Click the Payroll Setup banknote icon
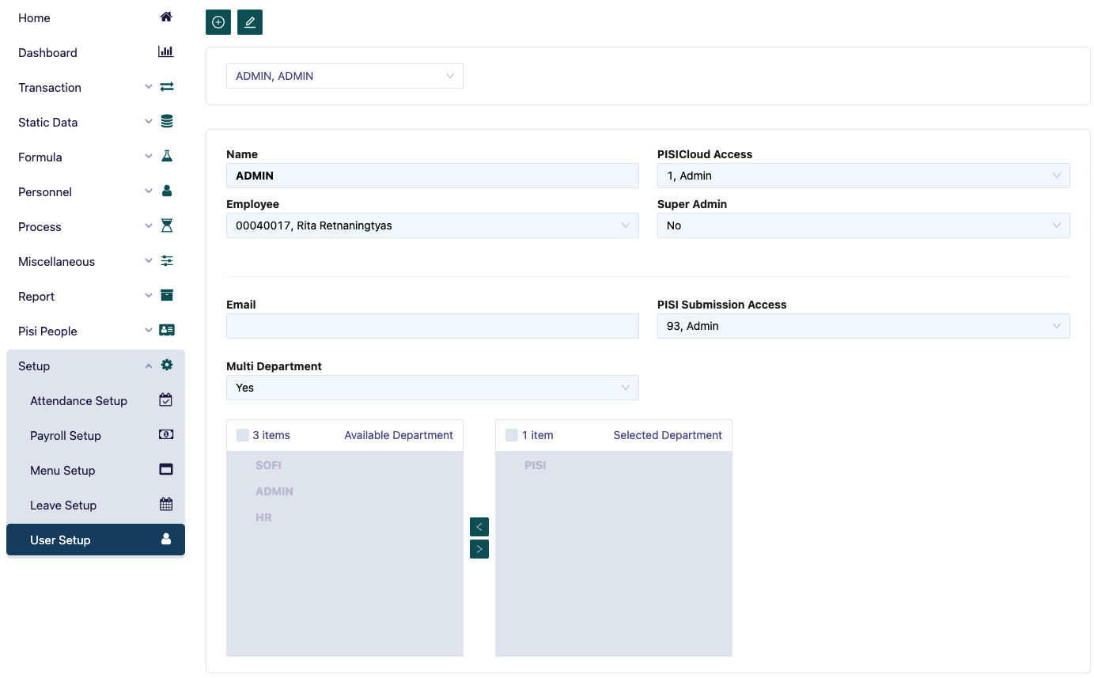The image size is (1094, 678). pos(165,434)
